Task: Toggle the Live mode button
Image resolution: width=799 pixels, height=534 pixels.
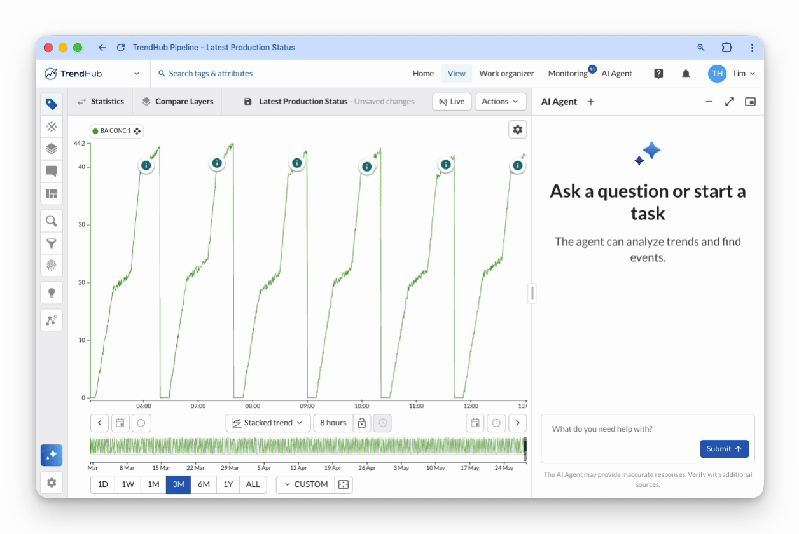Action: [x=452, y=102]
